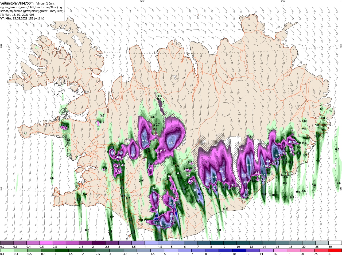Select the 14.9 precipitation value
The image size is (342, 256).
[x=277, y=155]
